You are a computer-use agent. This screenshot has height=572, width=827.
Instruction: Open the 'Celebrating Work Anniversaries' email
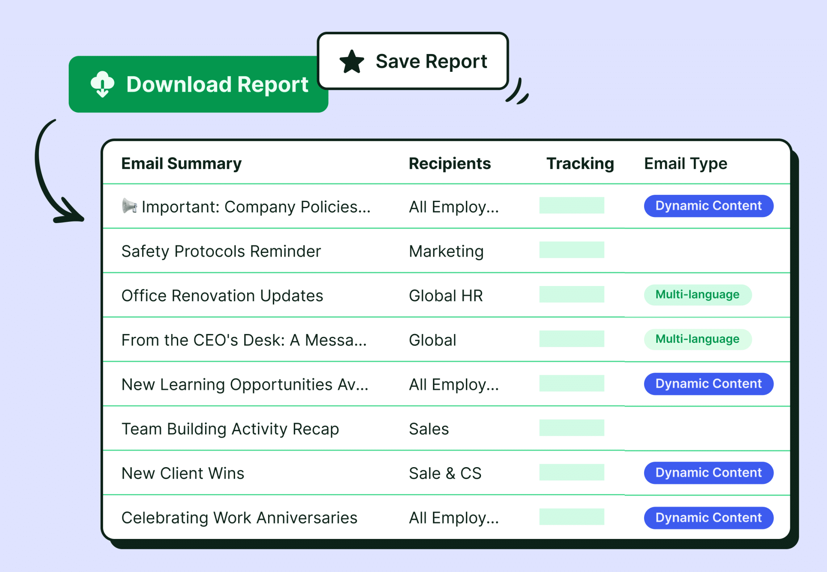click(x=239, y=517)
